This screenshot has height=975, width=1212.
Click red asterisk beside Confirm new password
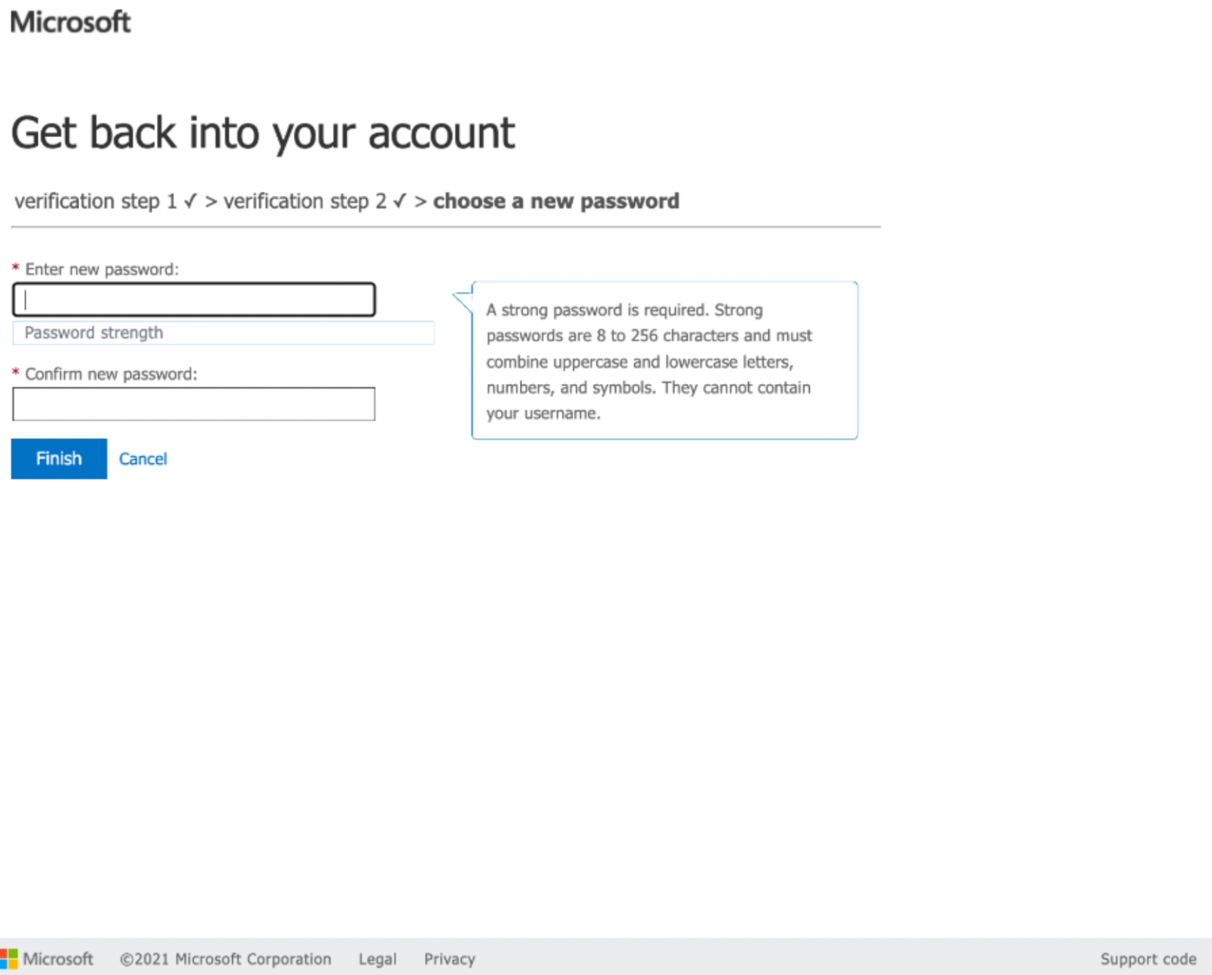[16, 373]
